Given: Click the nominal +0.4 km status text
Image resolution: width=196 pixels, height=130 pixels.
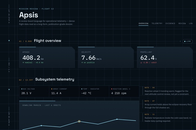Looking at the screenshot, I should coord(33,63).
